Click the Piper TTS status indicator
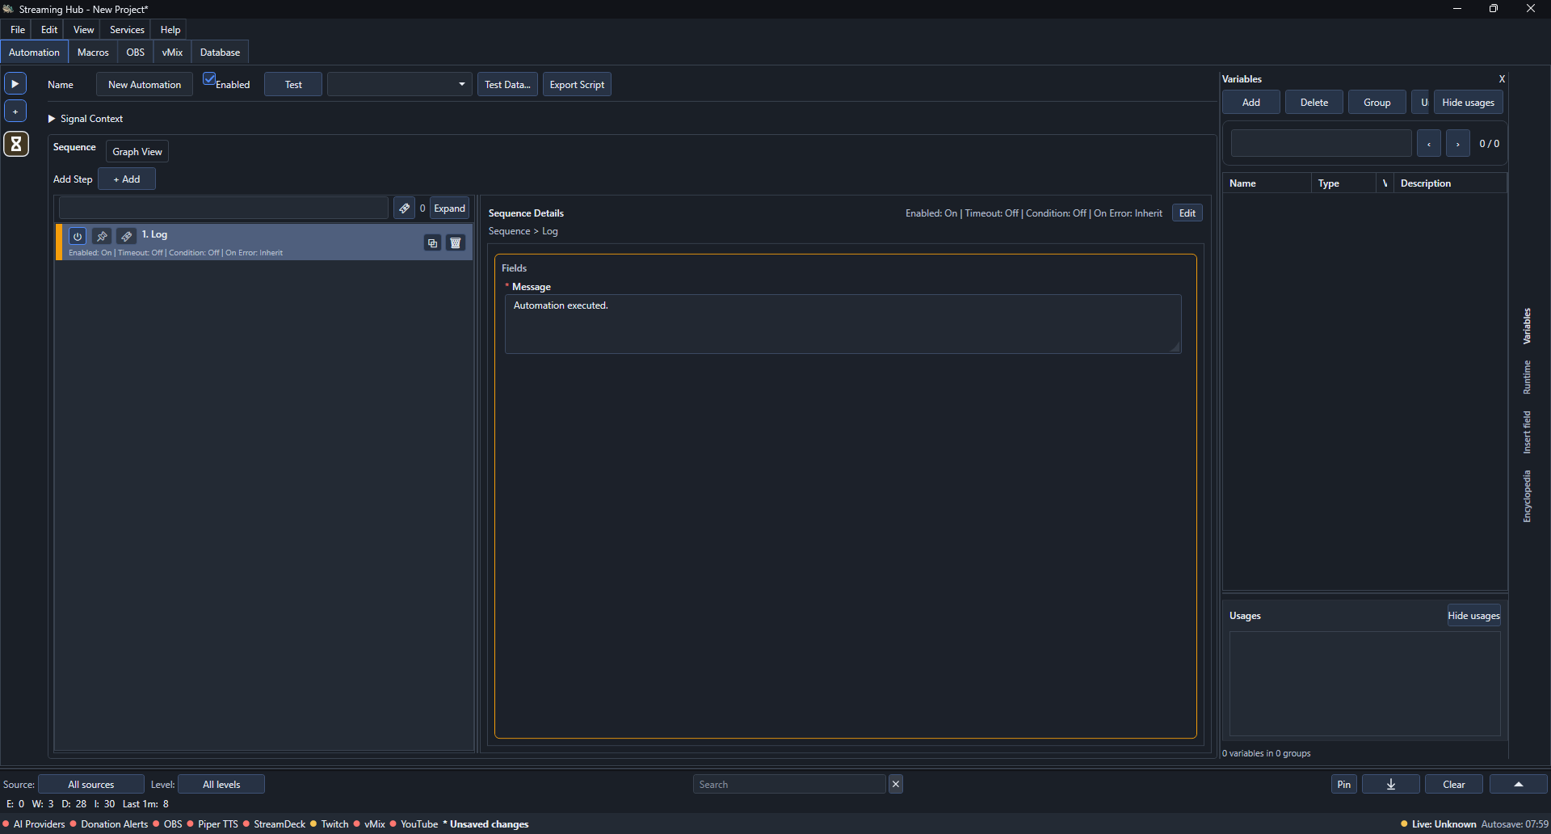1551x834 pixels. (x=212, y=824)
